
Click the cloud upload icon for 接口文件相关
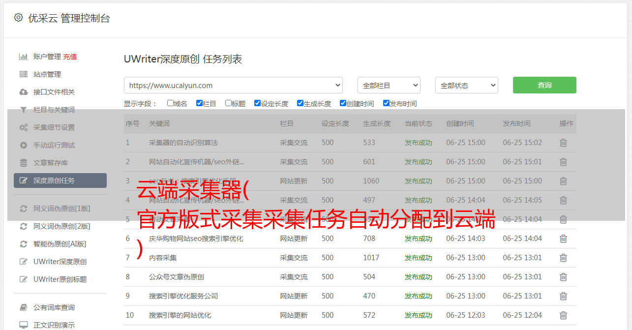(23, 92)
